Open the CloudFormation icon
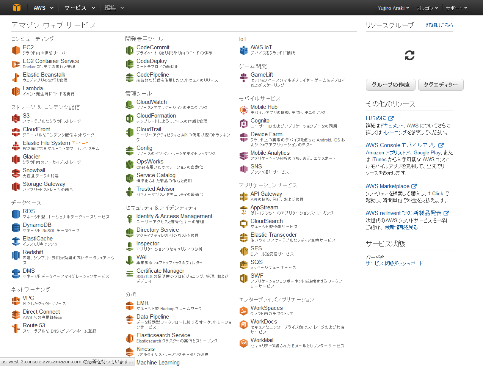Image resolution: width=483 pixels, height=366 pixels. coord(130,118)
